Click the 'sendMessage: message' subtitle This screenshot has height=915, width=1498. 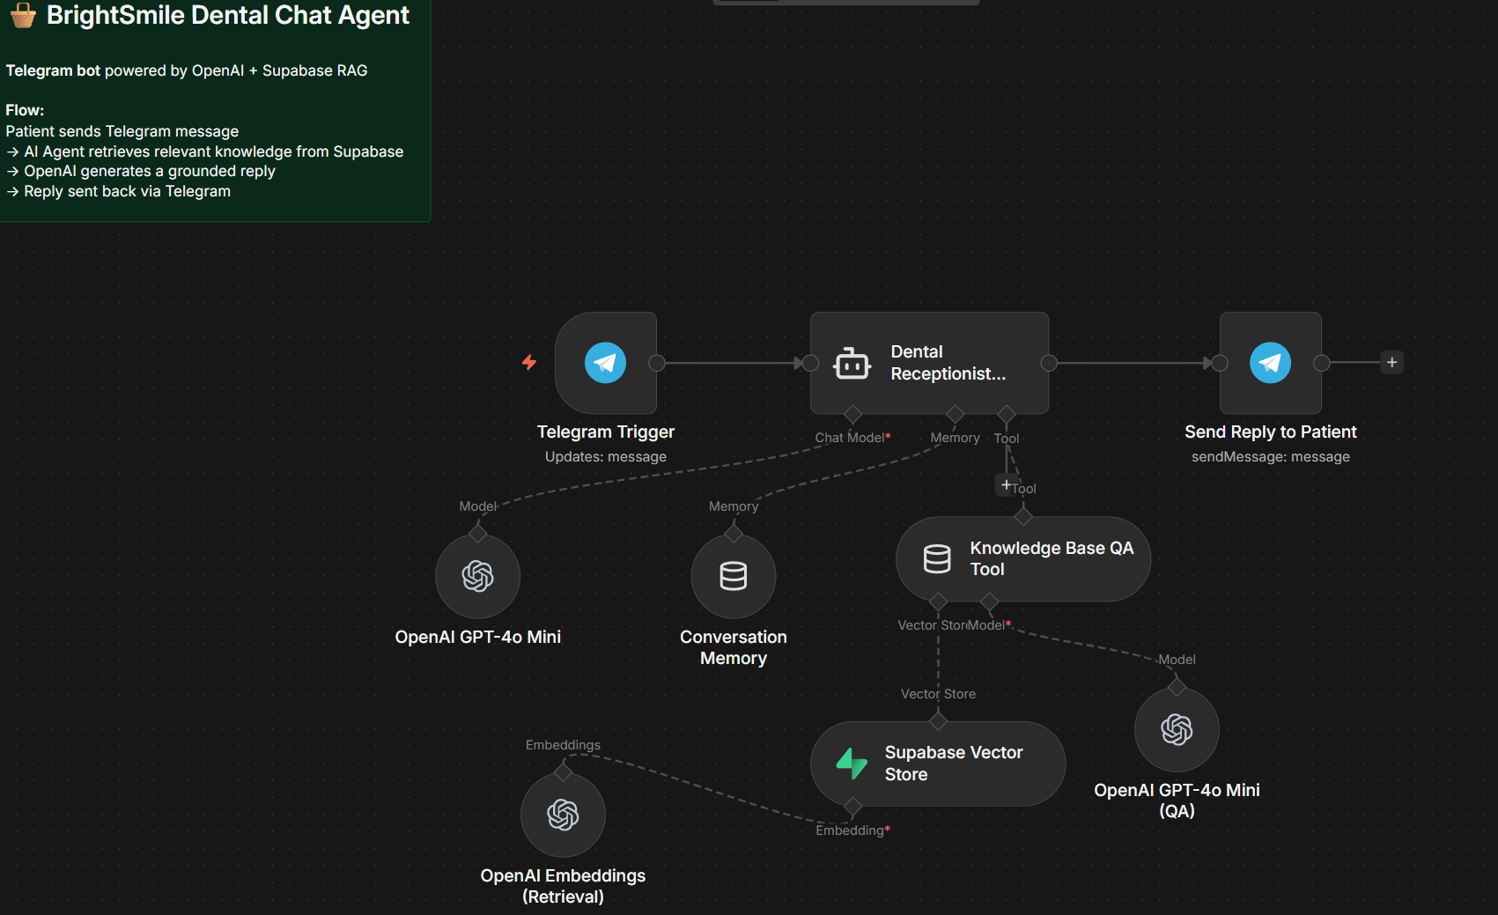point(1270,456)
